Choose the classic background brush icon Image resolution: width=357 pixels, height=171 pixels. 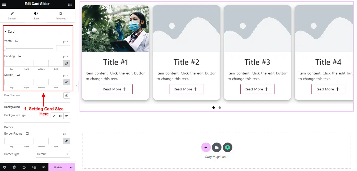tap(54, 116)
